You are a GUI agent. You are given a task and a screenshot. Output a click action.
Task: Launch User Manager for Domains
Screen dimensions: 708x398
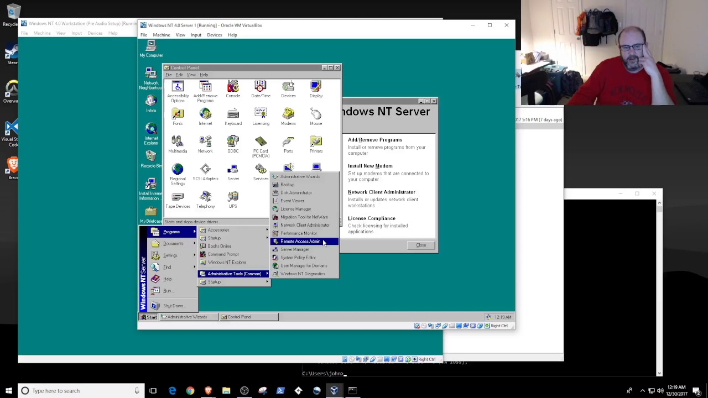(x=304, y=265)
